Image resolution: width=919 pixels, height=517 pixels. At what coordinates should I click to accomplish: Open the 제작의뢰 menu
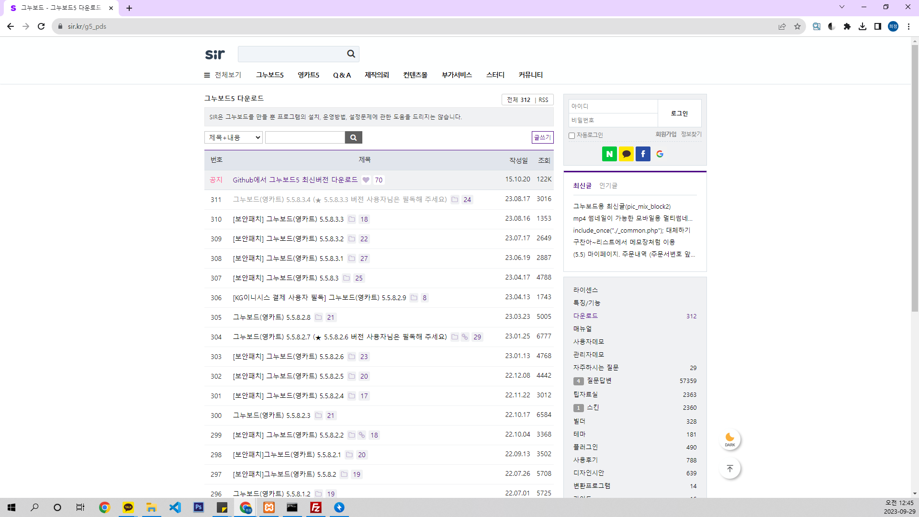(x=377, y=75)
